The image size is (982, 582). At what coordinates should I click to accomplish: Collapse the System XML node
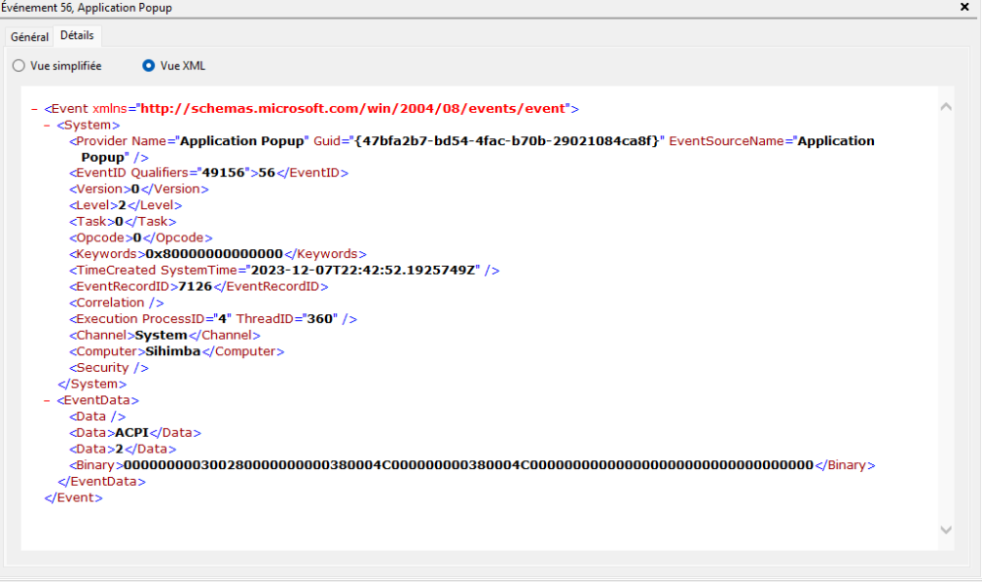coord(48,125)
